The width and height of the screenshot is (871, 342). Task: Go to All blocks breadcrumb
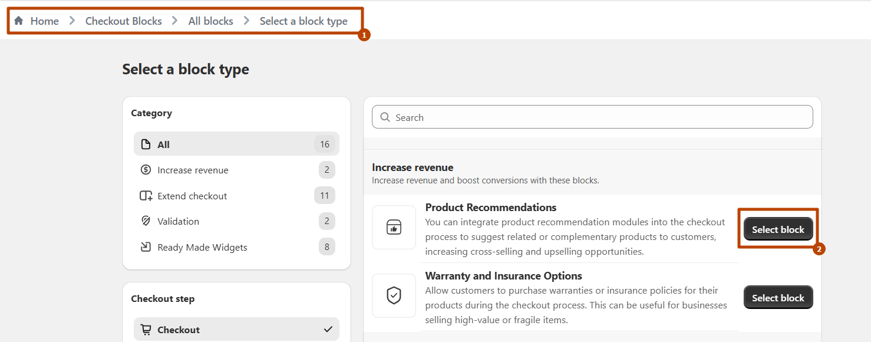click(210, 21)
